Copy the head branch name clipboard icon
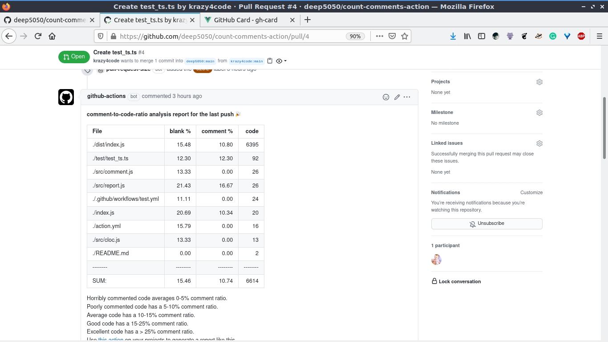The height and width of the screenshot is (342, 608). click(x=270, y=61)
